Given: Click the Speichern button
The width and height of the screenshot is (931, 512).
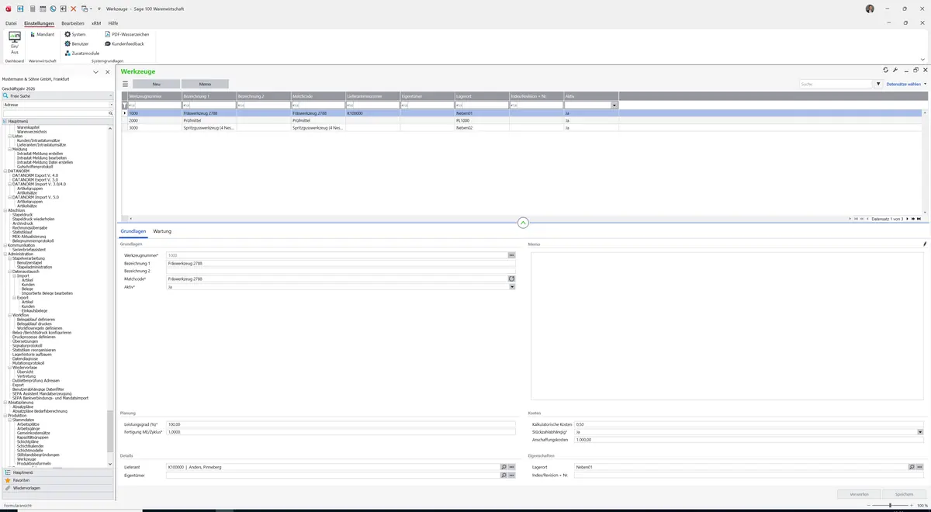Looking at the screenshot, I should pos(904,493).
